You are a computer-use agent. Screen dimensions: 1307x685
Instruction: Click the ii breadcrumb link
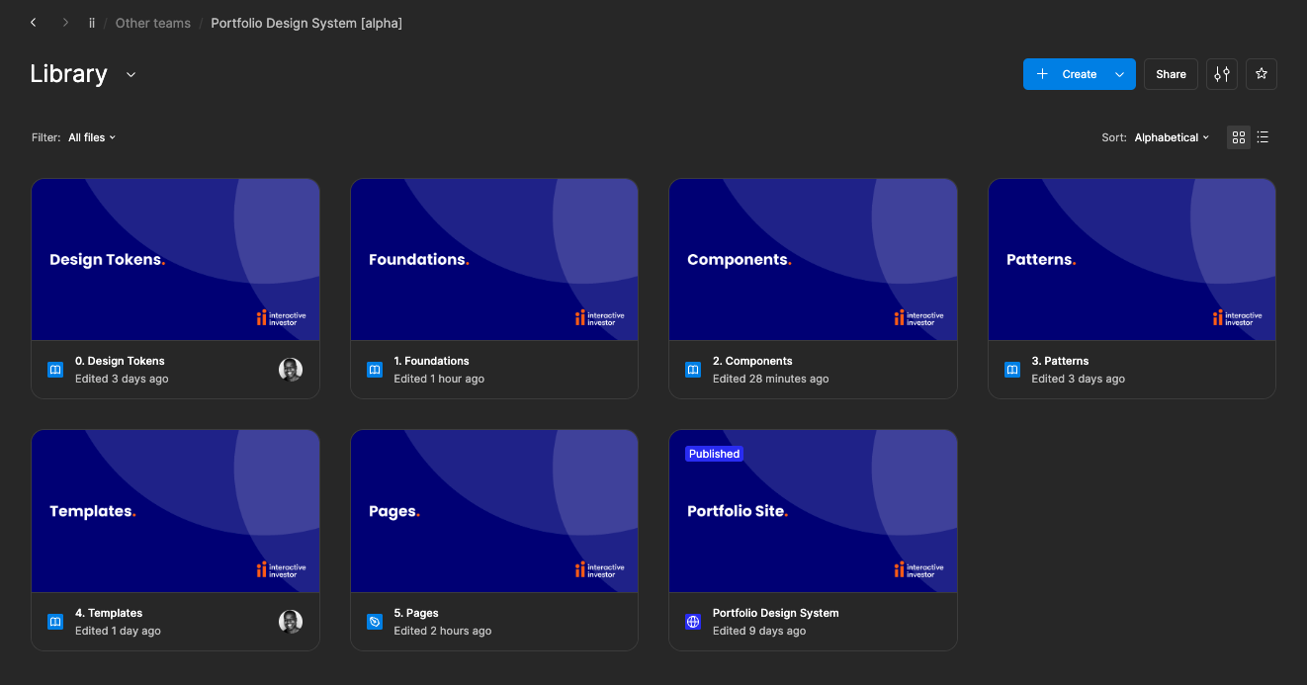[92, 23]
